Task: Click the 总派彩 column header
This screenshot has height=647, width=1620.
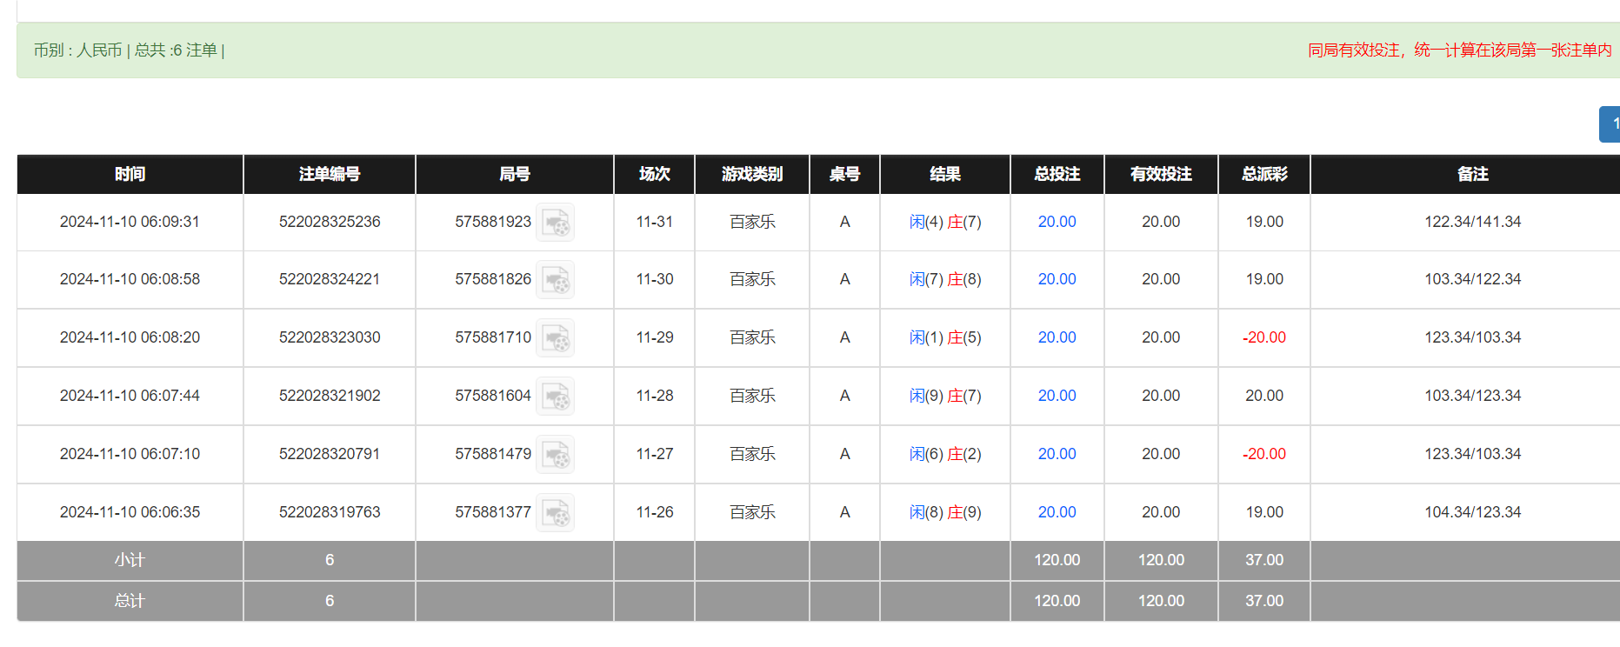Action: coord(1264,174)
